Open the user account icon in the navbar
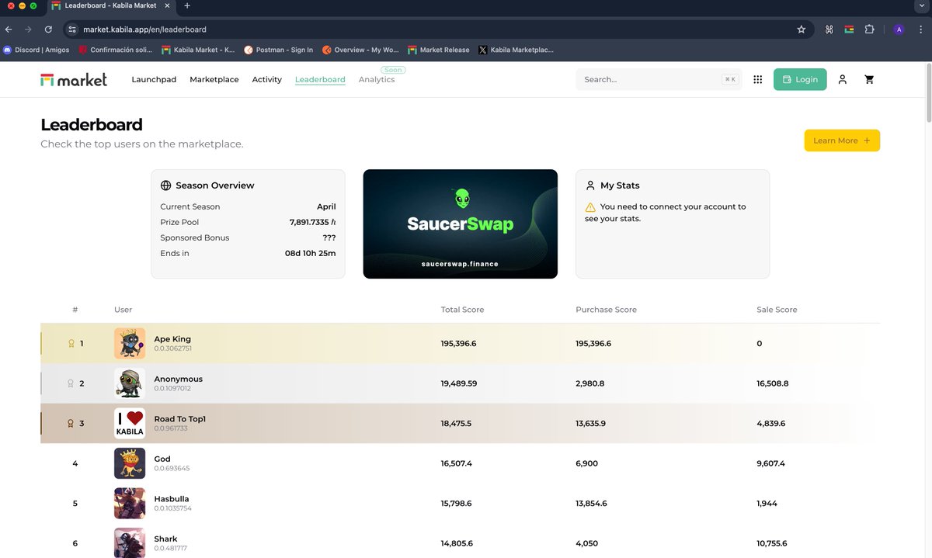The image size is (932, 558). tap(843, 79)
